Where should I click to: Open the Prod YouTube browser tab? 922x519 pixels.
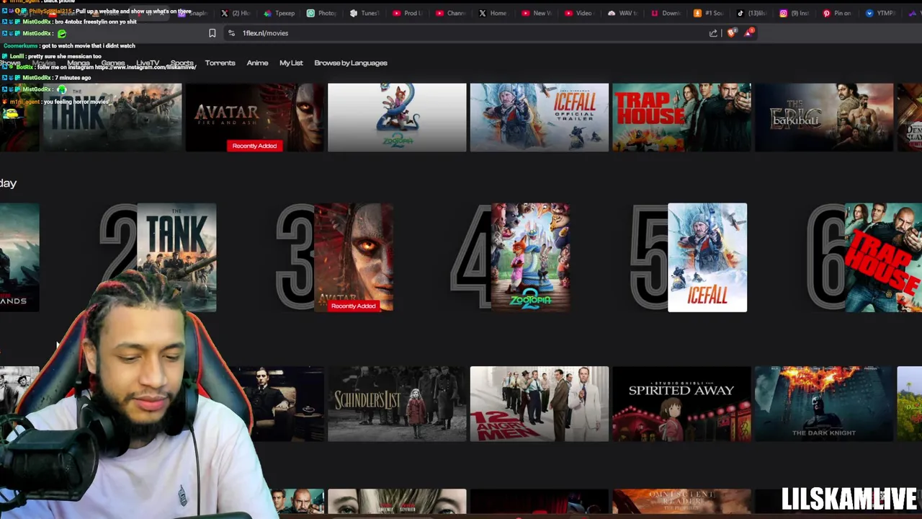tap(408, 13)
